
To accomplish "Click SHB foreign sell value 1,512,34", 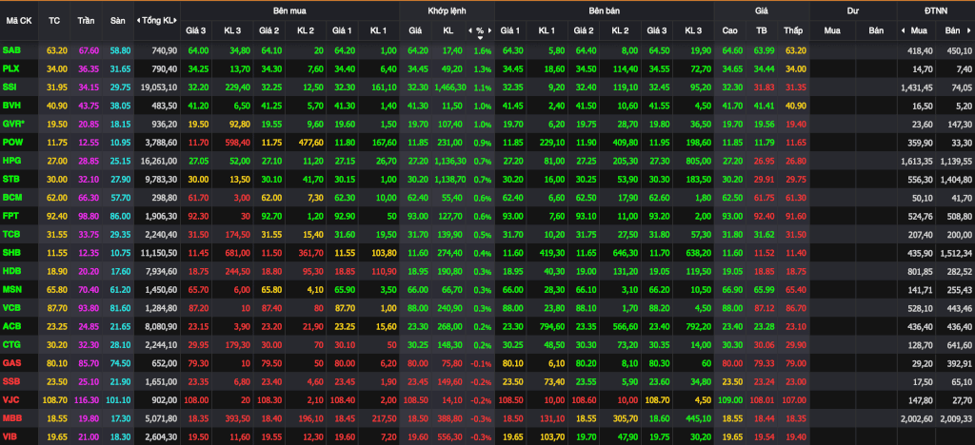I will coord(956,254).
